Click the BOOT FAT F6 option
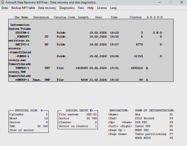Image resolution: width=187 pixels, height=146 pixels. click(154, 130)
